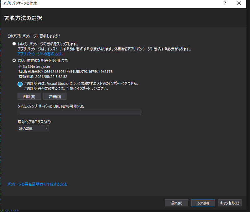Viewport: 250px width, 212px height.
Task: Click the thumbprint text ADEA8C4D6642481964FE51DBD79C1675C49F2178
Action: (70, 72)
